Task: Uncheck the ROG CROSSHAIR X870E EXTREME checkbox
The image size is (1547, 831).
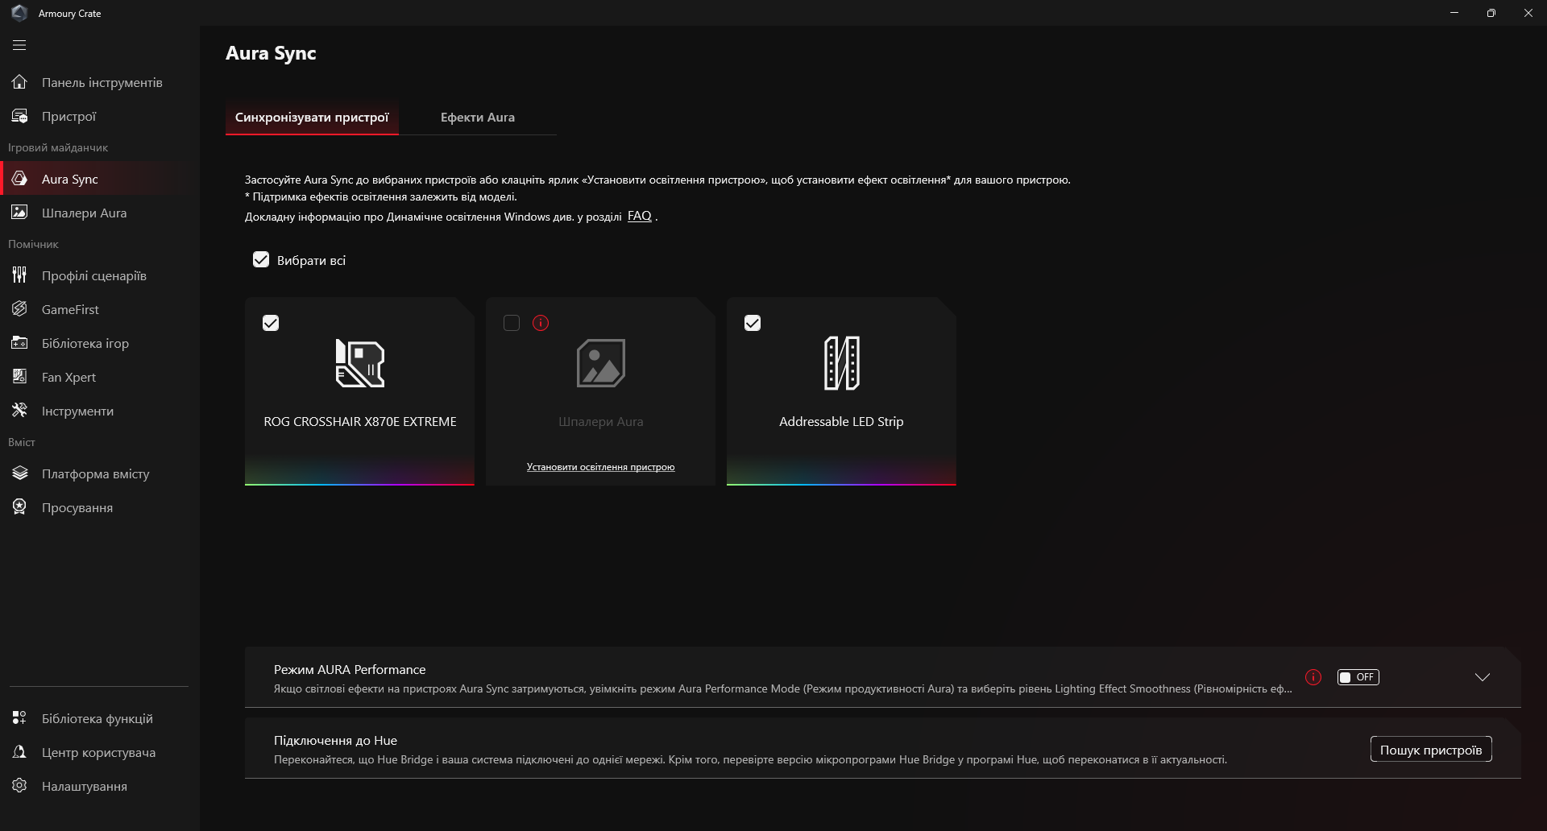Action: coord(271,323)
